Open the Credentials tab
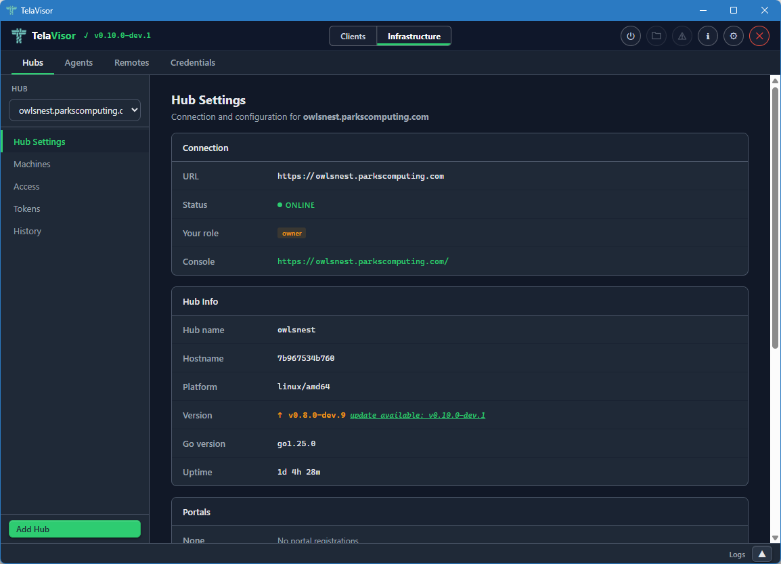 193,62
